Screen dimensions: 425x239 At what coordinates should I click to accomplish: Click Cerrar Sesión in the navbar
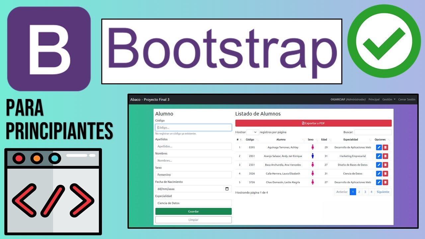pyautogui.click(x=407, y=100)
